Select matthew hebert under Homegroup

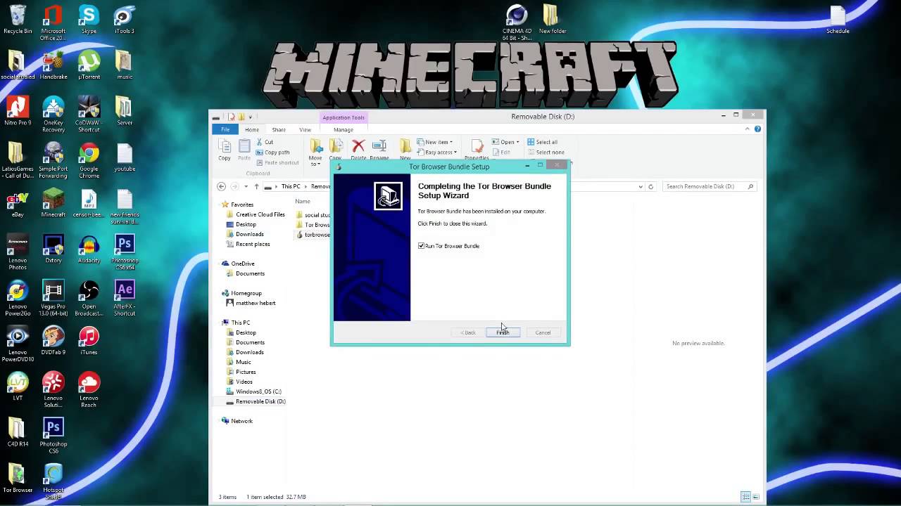click(251, 303)
